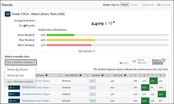Open Reading Literary Text / Target 6 link
This screenshot has height=104, width=174.
click(36, 94)
